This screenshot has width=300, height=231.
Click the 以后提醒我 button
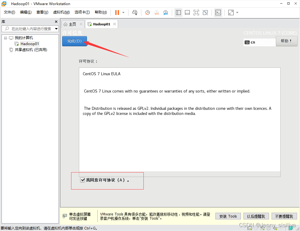pos(256,216)
